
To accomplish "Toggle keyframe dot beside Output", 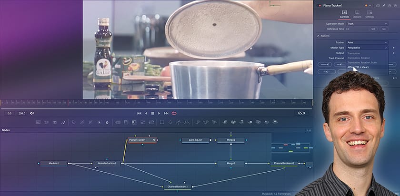I will click(x=394, y=53).
